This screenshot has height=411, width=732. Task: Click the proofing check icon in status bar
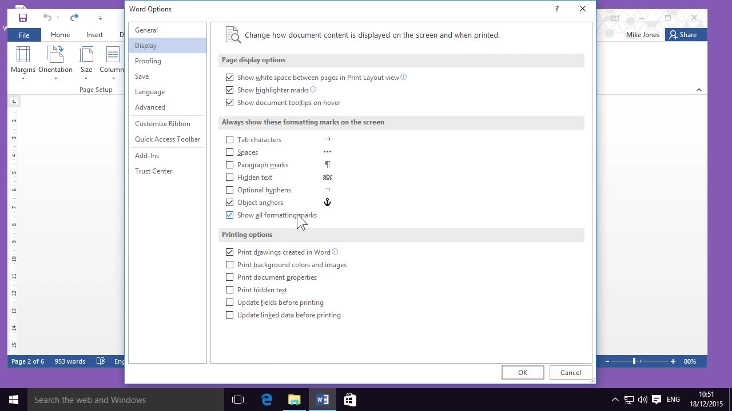click(x=101, y=361)
